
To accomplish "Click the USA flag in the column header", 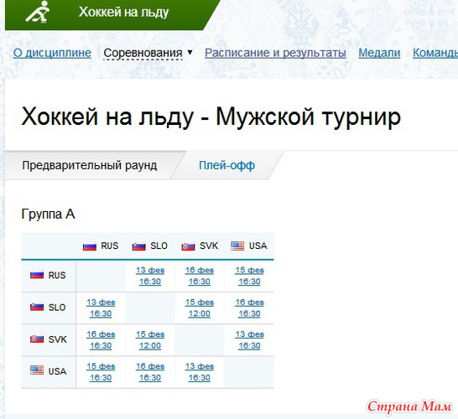I will pos(237,246).
